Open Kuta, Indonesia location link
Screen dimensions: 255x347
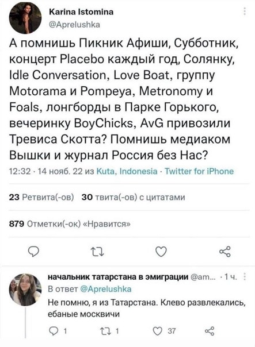(127, 171)
